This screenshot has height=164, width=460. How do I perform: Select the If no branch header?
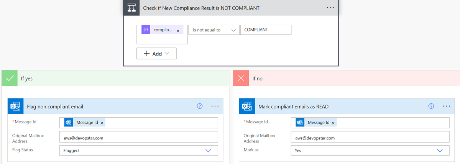click(345, 78)
